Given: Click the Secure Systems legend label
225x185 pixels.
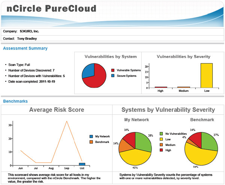Looking at the screenshot, I should coord(127,76).
